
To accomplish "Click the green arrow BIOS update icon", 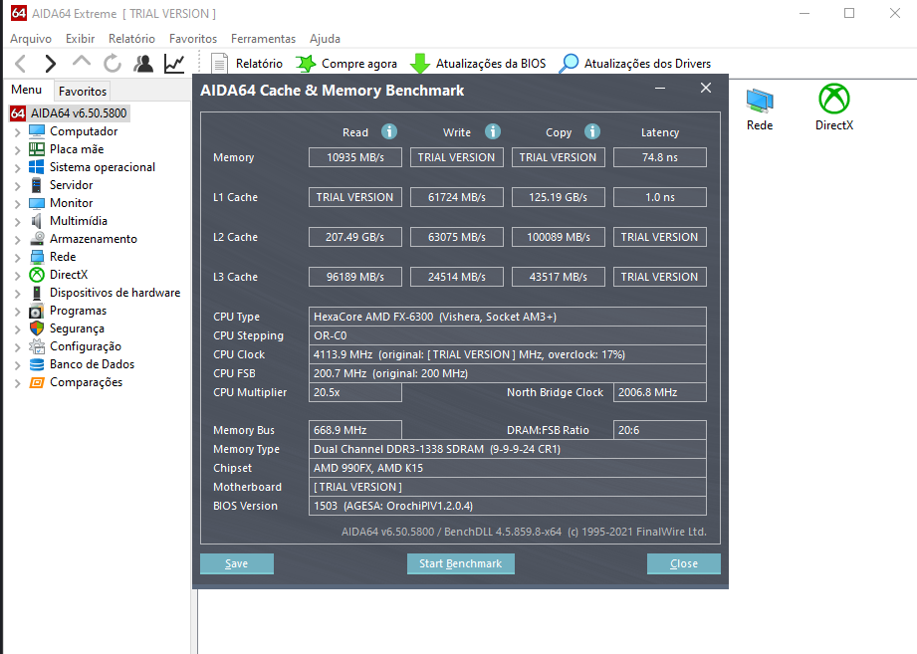I will (420, 64).
